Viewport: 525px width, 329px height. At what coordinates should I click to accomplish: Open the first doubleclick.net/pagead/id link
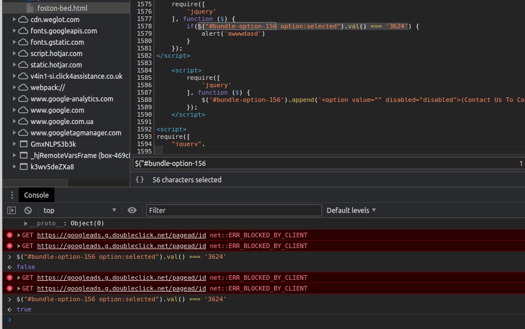[121, 235]
